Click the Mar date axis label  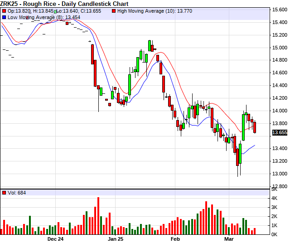point(229,238)
